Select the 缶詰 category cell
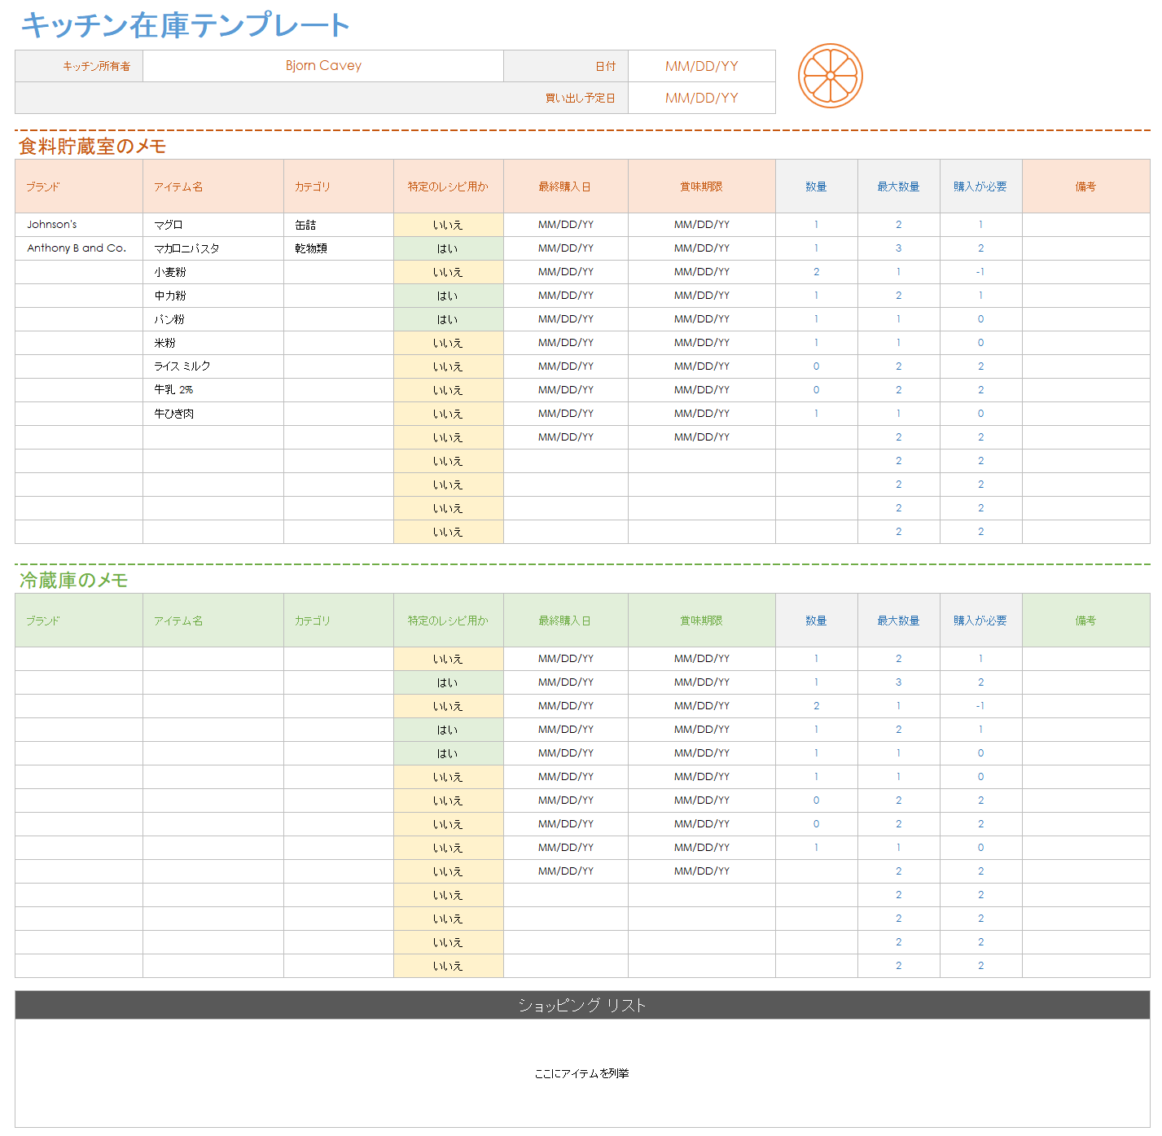This screenshot has height=1136, width=1162. [x=339, y=225]
